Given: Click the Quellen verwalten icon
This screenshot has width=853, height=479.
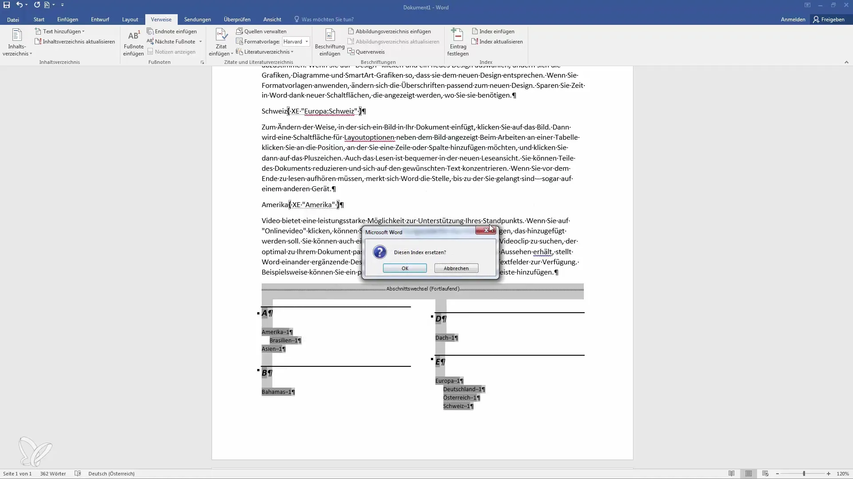Looking at the screenshot, I should 239,31.
